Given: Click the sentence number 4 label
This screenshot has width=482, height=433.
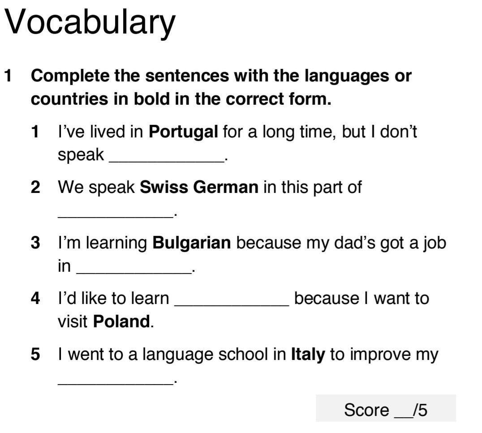Looking at the screenshot, I should point(36,298).
